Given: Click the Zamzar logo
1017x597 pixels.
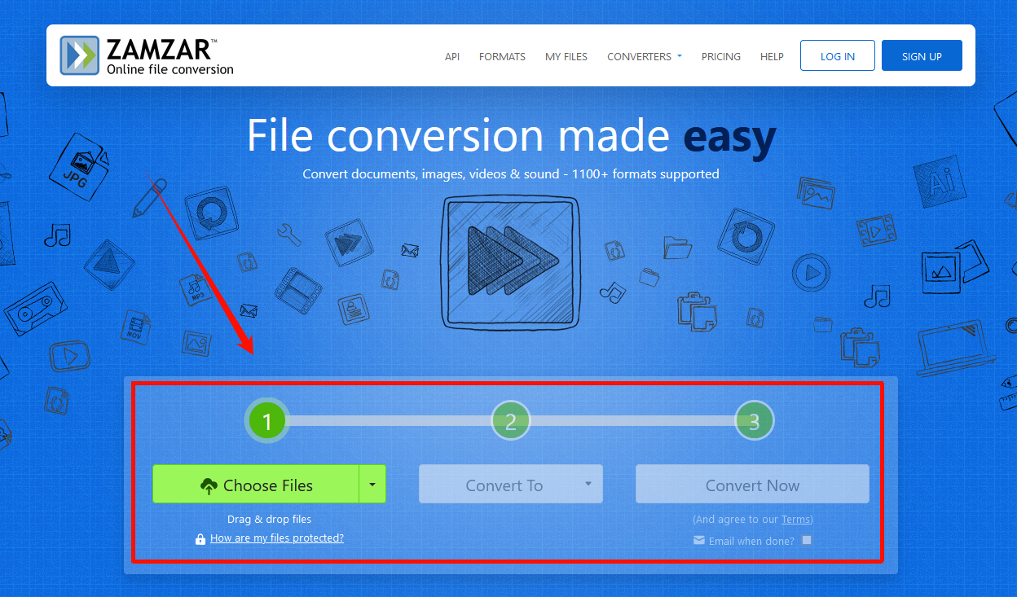Looking at the screenshot, I should 147,56.
